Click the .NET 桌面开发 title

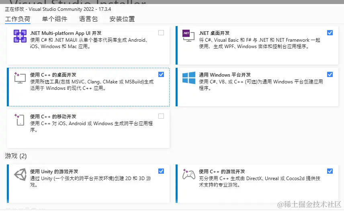tap(214, 33)
